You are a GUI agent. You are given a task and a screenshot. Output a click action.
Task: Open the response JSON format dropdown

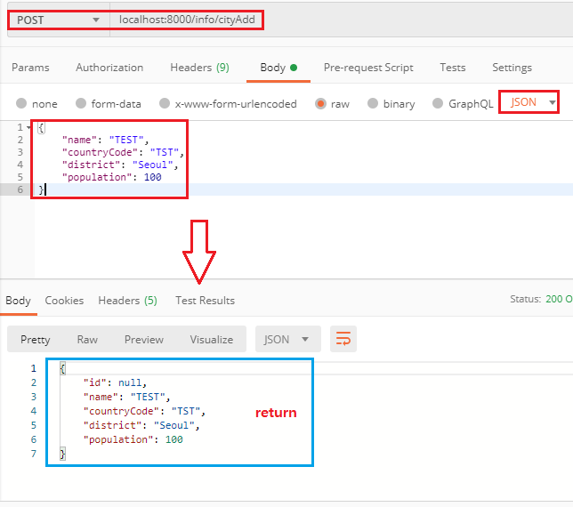[x=288, y=340]
